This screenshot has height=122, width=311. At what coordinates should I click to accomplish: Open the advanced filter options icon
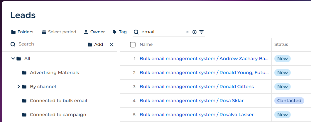(x=201, y=32)
